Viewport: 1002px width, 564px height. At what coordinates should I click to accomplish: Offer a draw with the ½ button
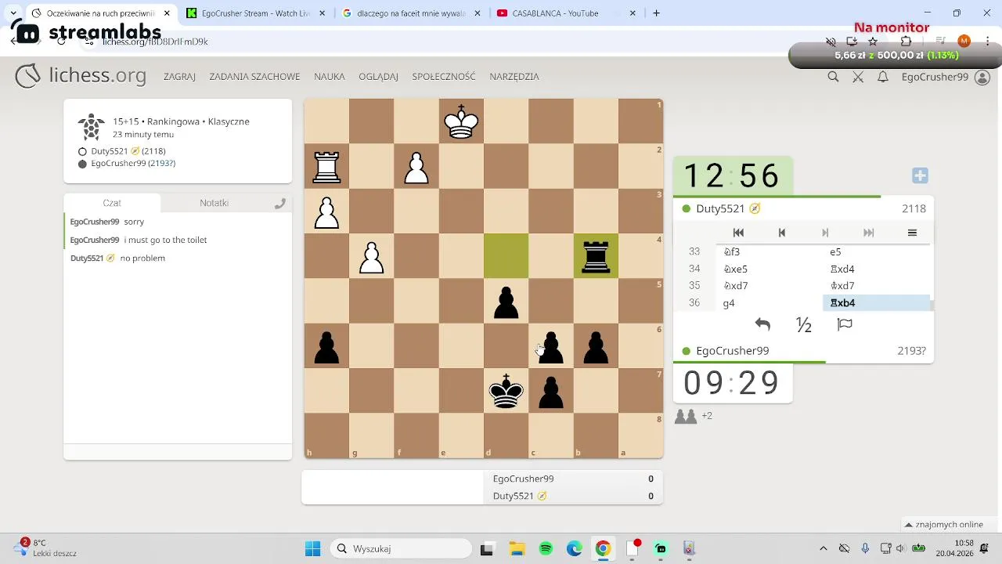pyautogui.click(x=804, y=325)
